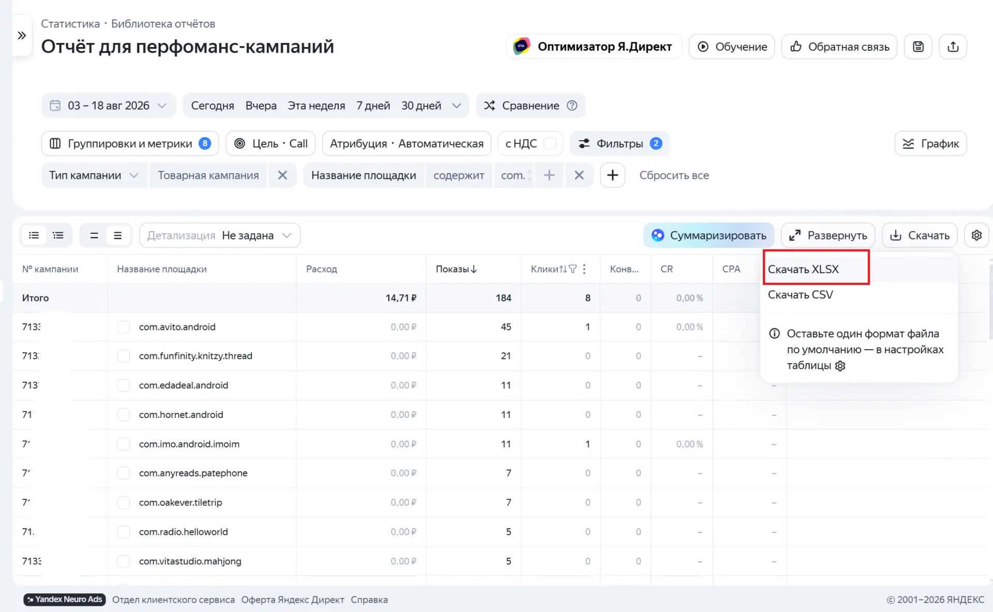Click gear icon in download format hint

[840, 366]
